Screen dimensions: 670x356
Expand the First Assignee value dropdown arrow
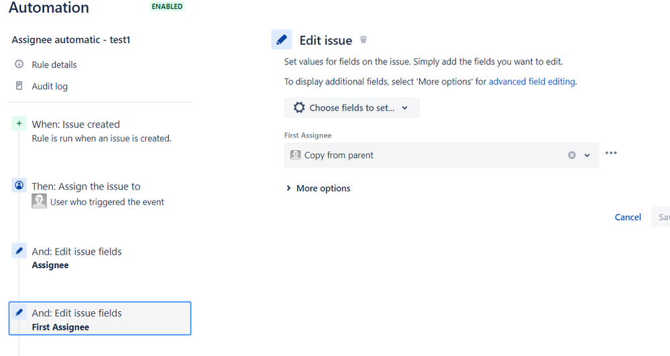point(587,155)
